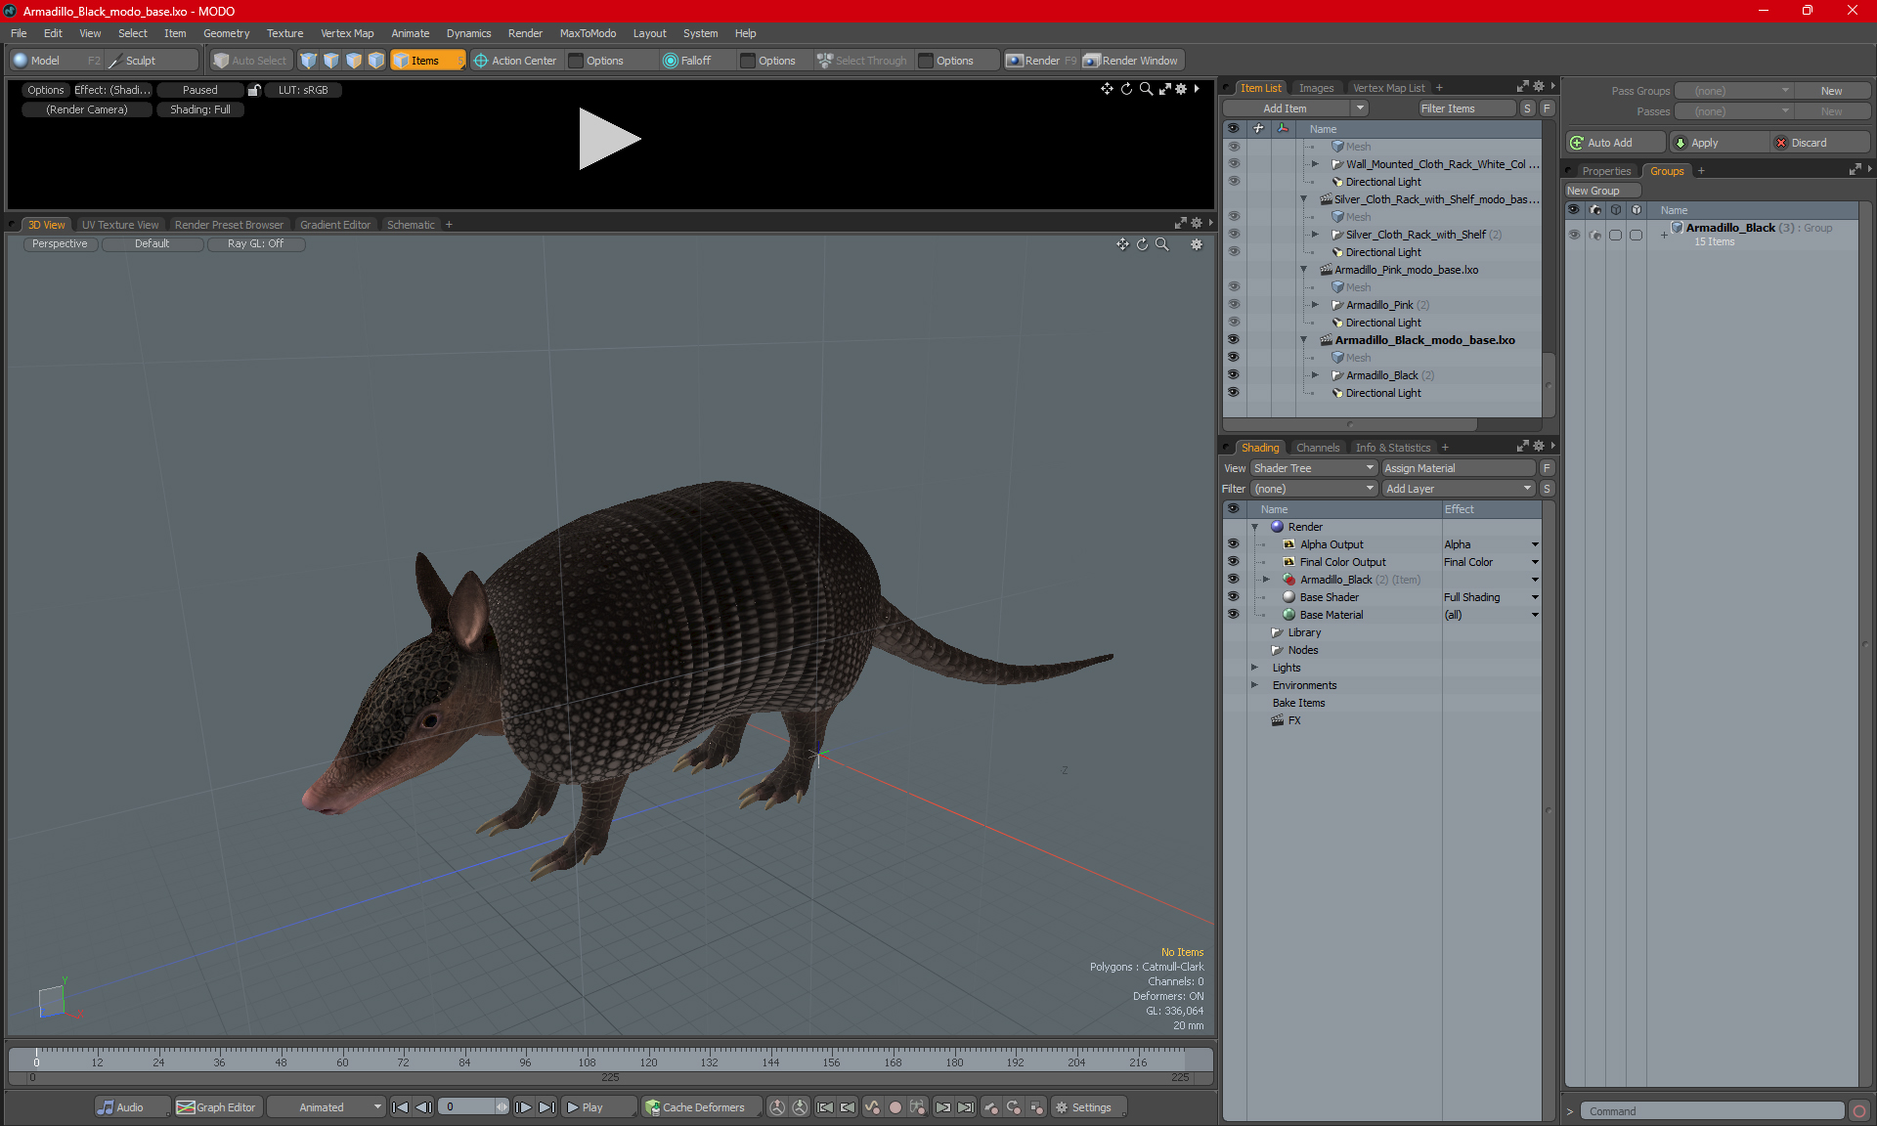Toggle visibility of Armadillo_Black_modo_base.lxo scene

[x=1233, y=340]
